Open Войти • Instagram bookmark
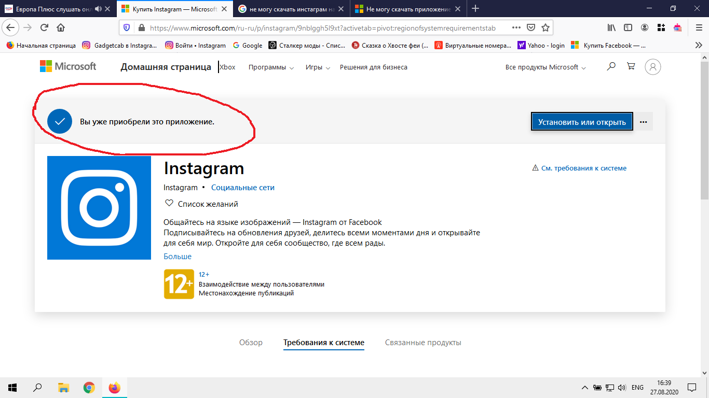The width and height of the screenshot is (709, 398). 195,46
